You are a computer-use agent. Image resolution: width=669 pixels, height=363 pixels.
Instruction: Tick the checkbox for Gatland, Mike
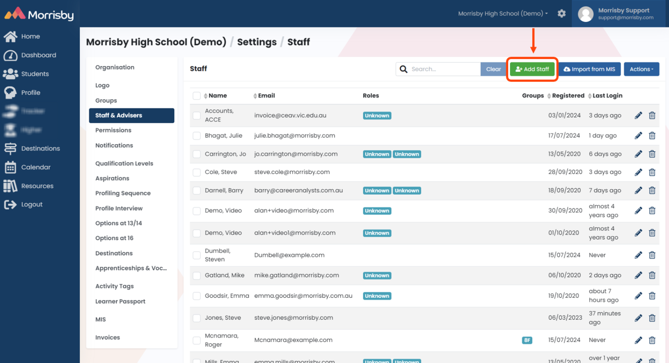197,276
